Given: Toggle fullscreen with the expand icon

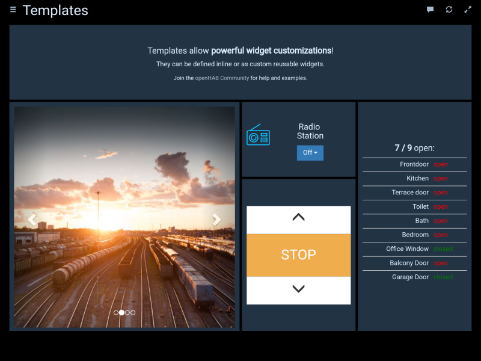Looking at the screenshot, I should 468,10.
